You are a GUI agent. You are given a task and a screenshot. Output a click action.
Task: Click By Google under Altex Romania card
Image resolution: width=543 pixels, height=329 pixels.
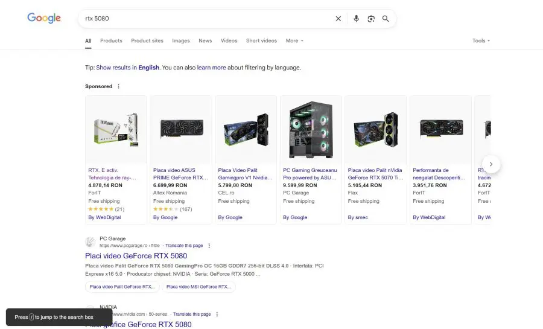[x=165, y=217]
